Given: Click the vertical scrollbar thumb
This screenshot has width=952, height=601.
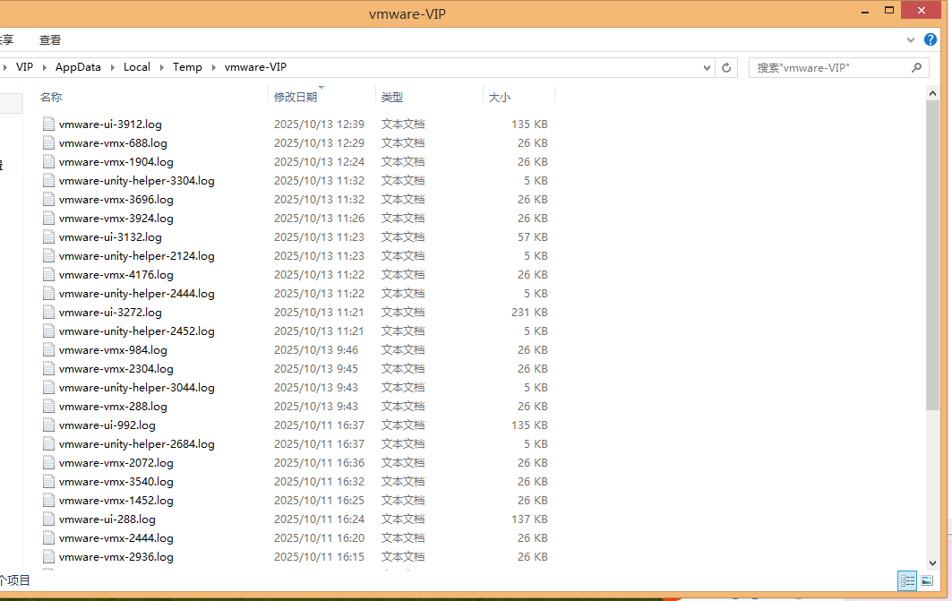Looking at the screenshot, I should (932, 255).
